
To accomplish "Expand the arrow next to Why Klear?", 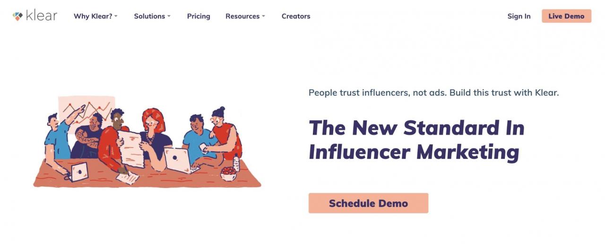I will tap(116, 16).
